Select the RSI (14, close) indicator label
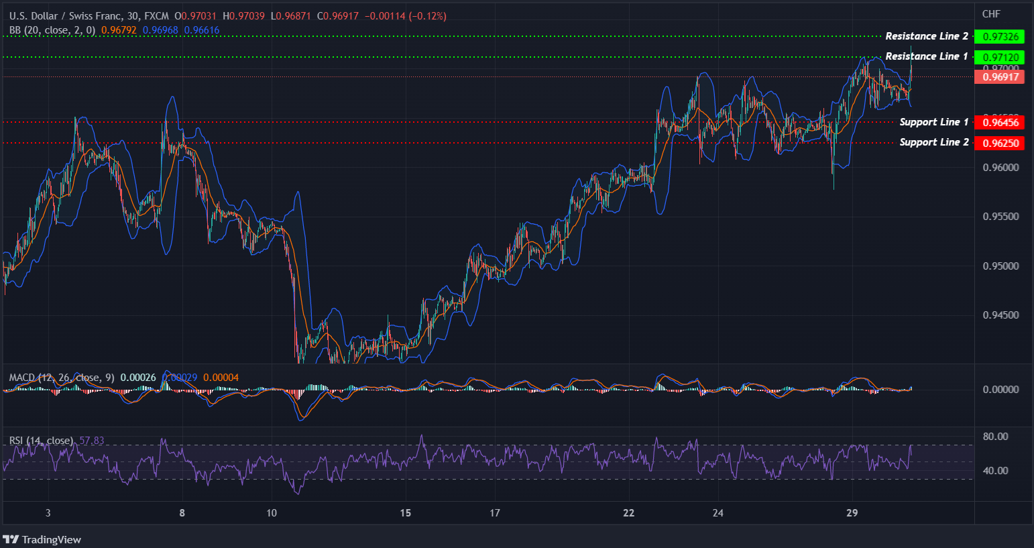Screen dimensions: 1034x548 point(40,441)
